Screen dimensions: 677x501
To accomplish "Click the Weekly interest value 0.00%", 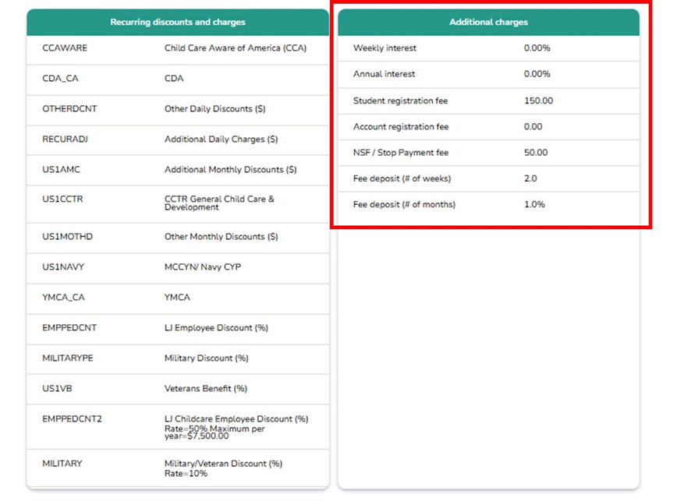I will click(x=537, y=48).
